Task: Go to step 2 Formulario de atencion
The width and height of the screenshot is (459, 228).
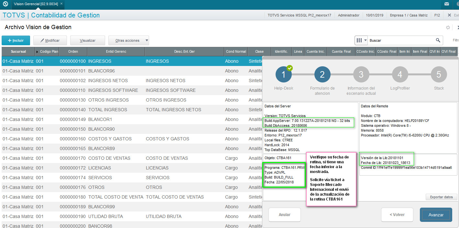Action: coord(322,75)
